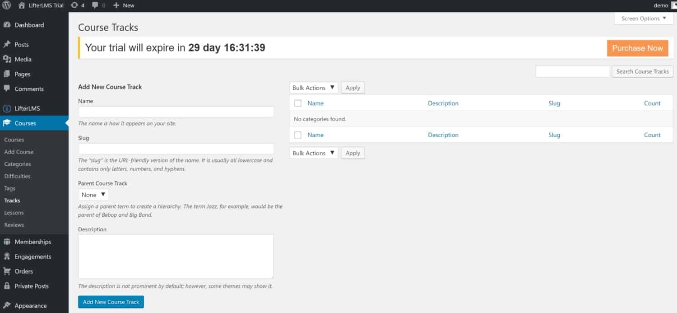Click the Purchase Now button
Viewport: 677px width, 313px height.
pos(637,48)
